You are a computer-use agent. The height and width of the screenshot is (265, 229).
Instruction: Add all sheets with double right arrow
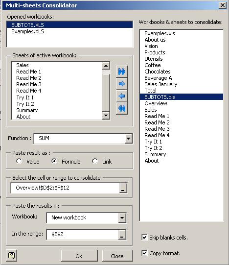point(122,72)
